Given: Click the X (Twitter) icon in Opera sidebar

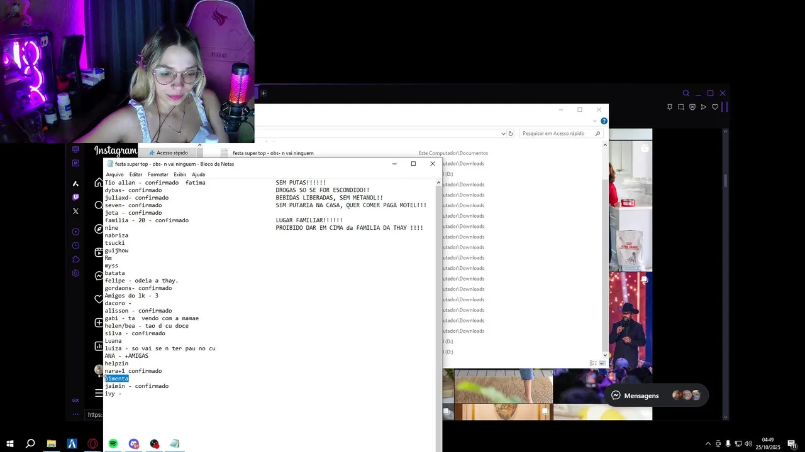Looking at the screenshot, I should pyautogui.click(x=75, y=212).
